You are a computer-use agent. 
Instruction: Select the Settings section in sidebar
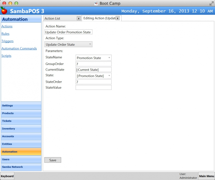(21, 106)
